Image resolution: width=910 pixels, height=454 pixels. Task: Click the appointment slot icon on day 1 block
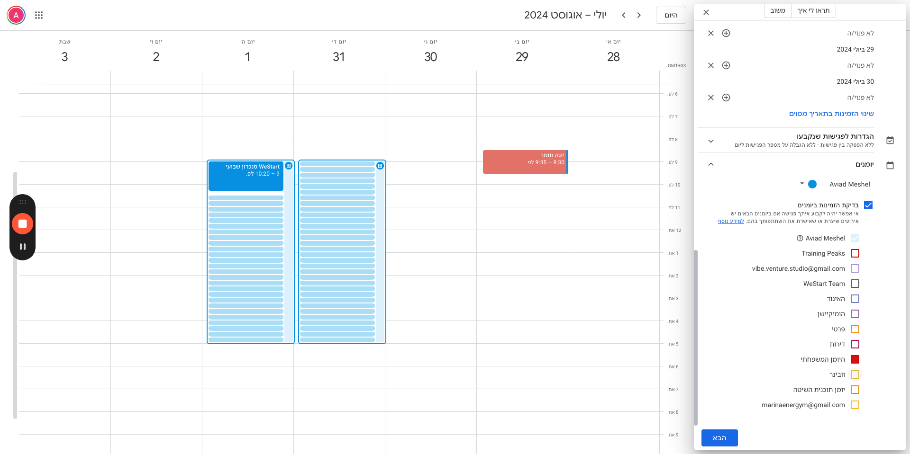coord(289,166)
